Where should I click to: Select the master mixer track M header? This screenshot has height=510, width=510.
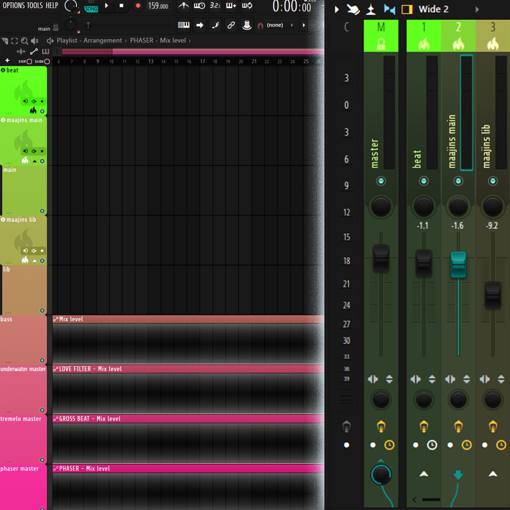[x=381, y=36]
